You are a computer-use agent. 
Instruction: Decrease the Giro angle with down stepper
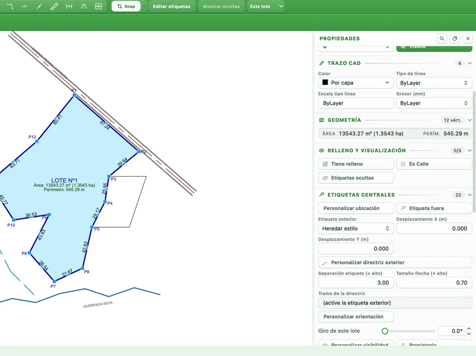(469, 334)
